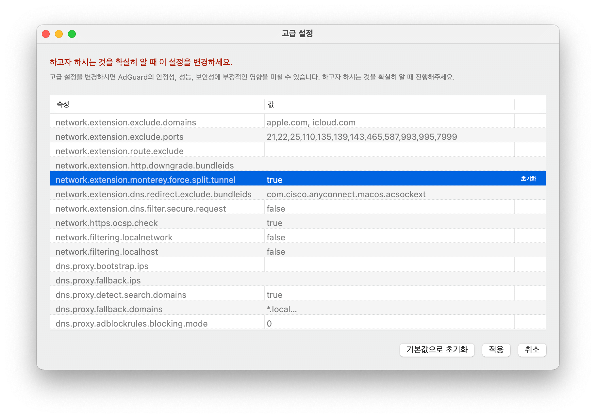
Task: Select network.extension.dns.filter.secure.request property
Action: (x=141, y=209)
